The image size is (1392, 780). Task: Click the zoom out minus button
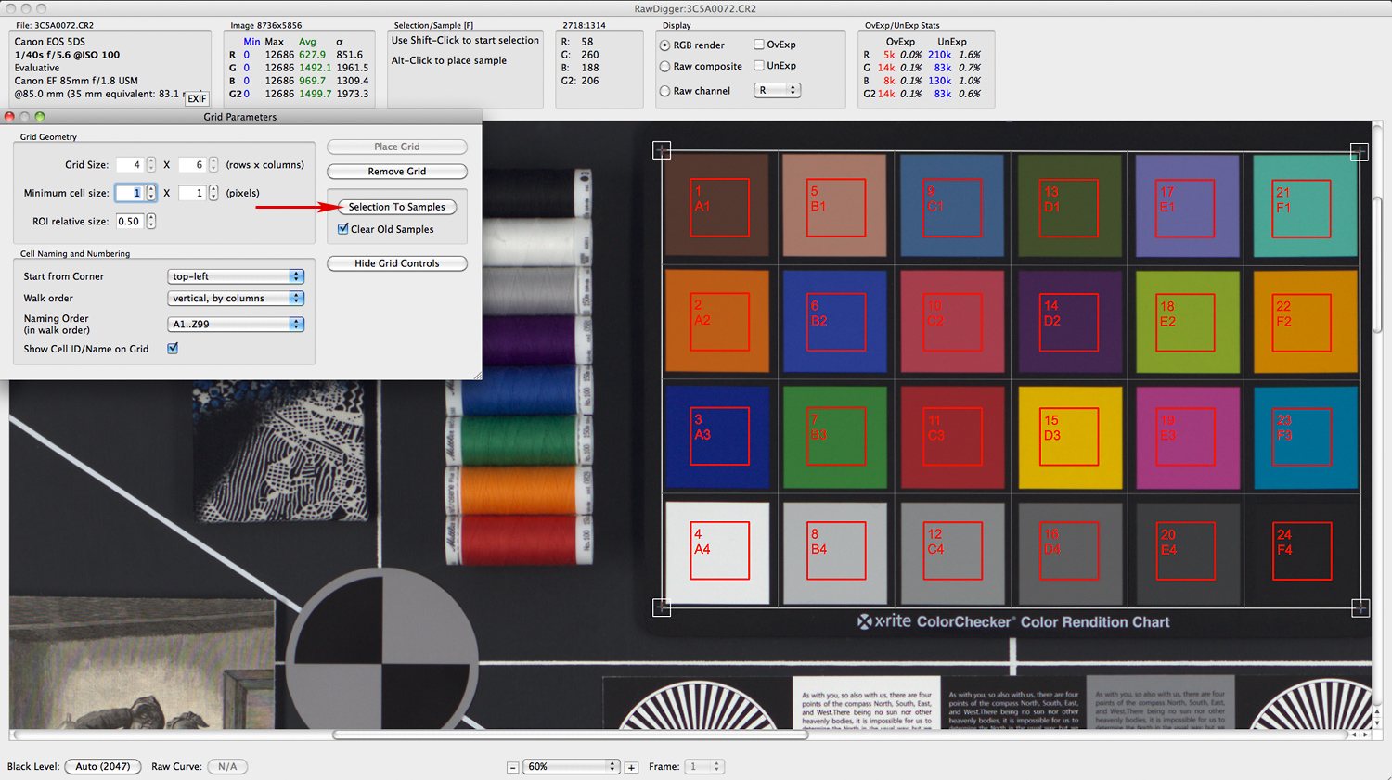512,767
